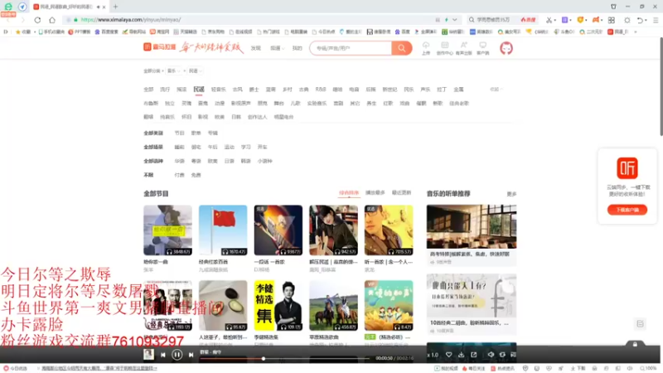The width and height of the screenshot is (663, 373).
Task: Expand the 频道 navigation dropdown
Action: tap(278, 48)
